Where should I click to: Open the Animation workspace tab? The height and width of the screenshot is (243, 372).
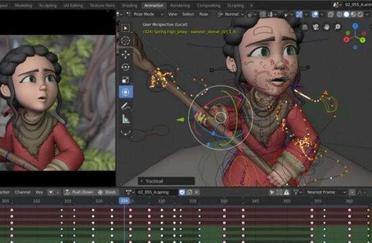coord(154,5)
